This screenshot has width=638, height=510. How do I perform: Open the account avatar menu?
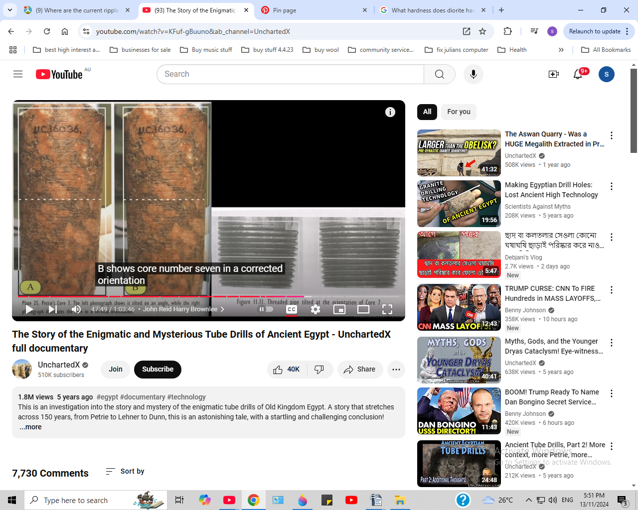[x=606, y=74]
